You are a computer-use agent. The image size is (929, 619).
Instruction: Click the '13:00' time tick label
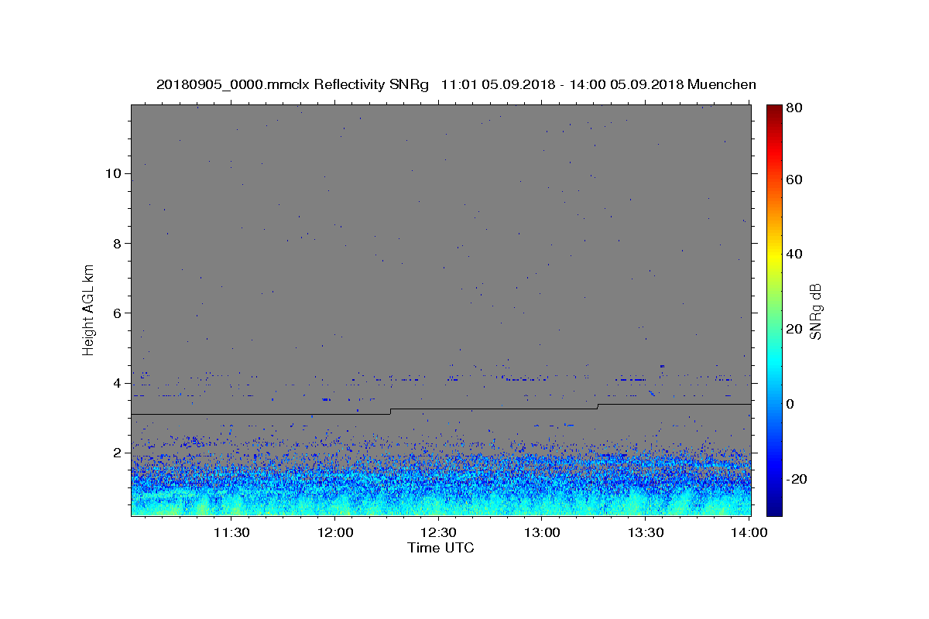click(542, 532)
